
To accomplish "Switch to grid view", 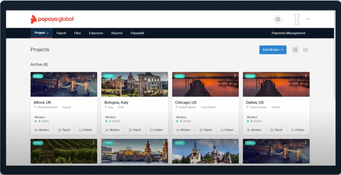I will coord(295,50).
